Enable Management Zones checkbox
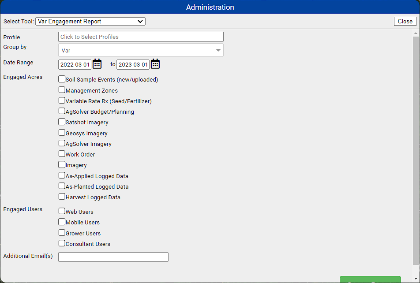This screenshot has width=420, height=283. [x=62, y=89]
